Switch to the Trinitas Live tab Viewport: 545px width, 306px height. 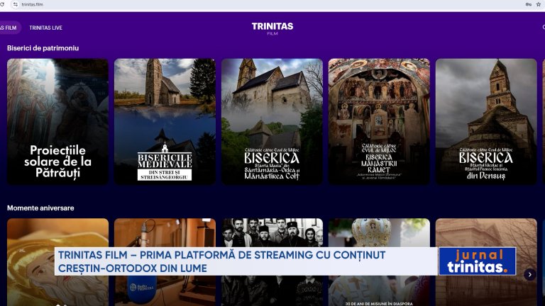[x=45, y=28]
